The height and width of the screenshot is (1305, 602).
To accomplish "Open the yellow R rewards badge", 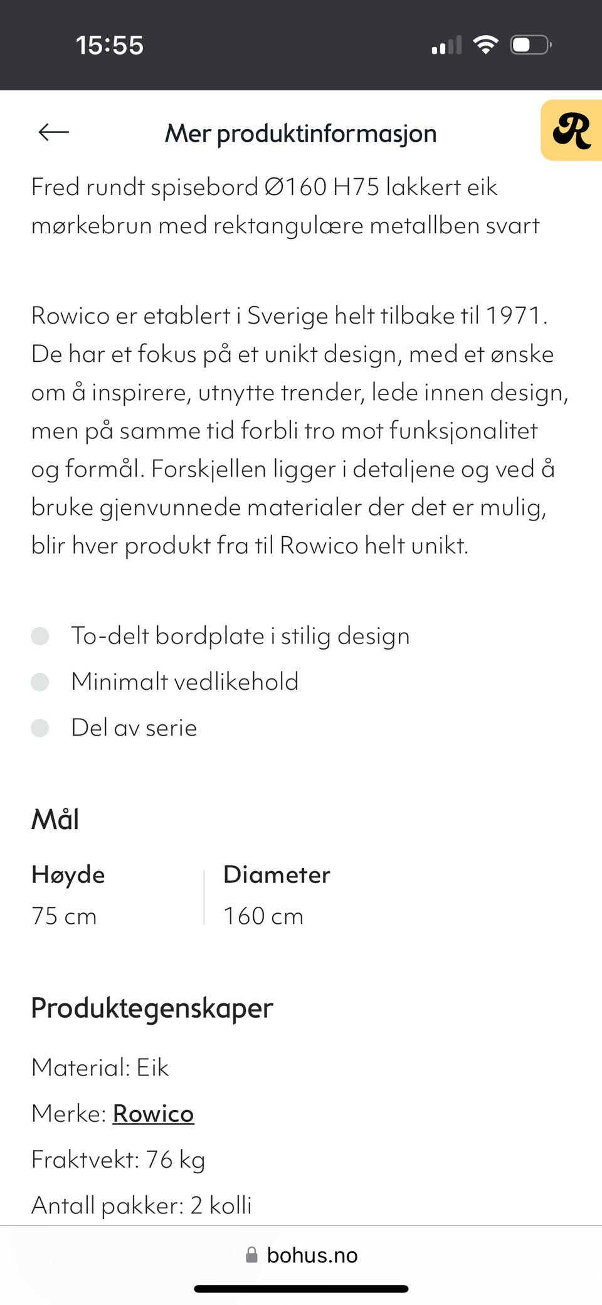I will point(571,130).
